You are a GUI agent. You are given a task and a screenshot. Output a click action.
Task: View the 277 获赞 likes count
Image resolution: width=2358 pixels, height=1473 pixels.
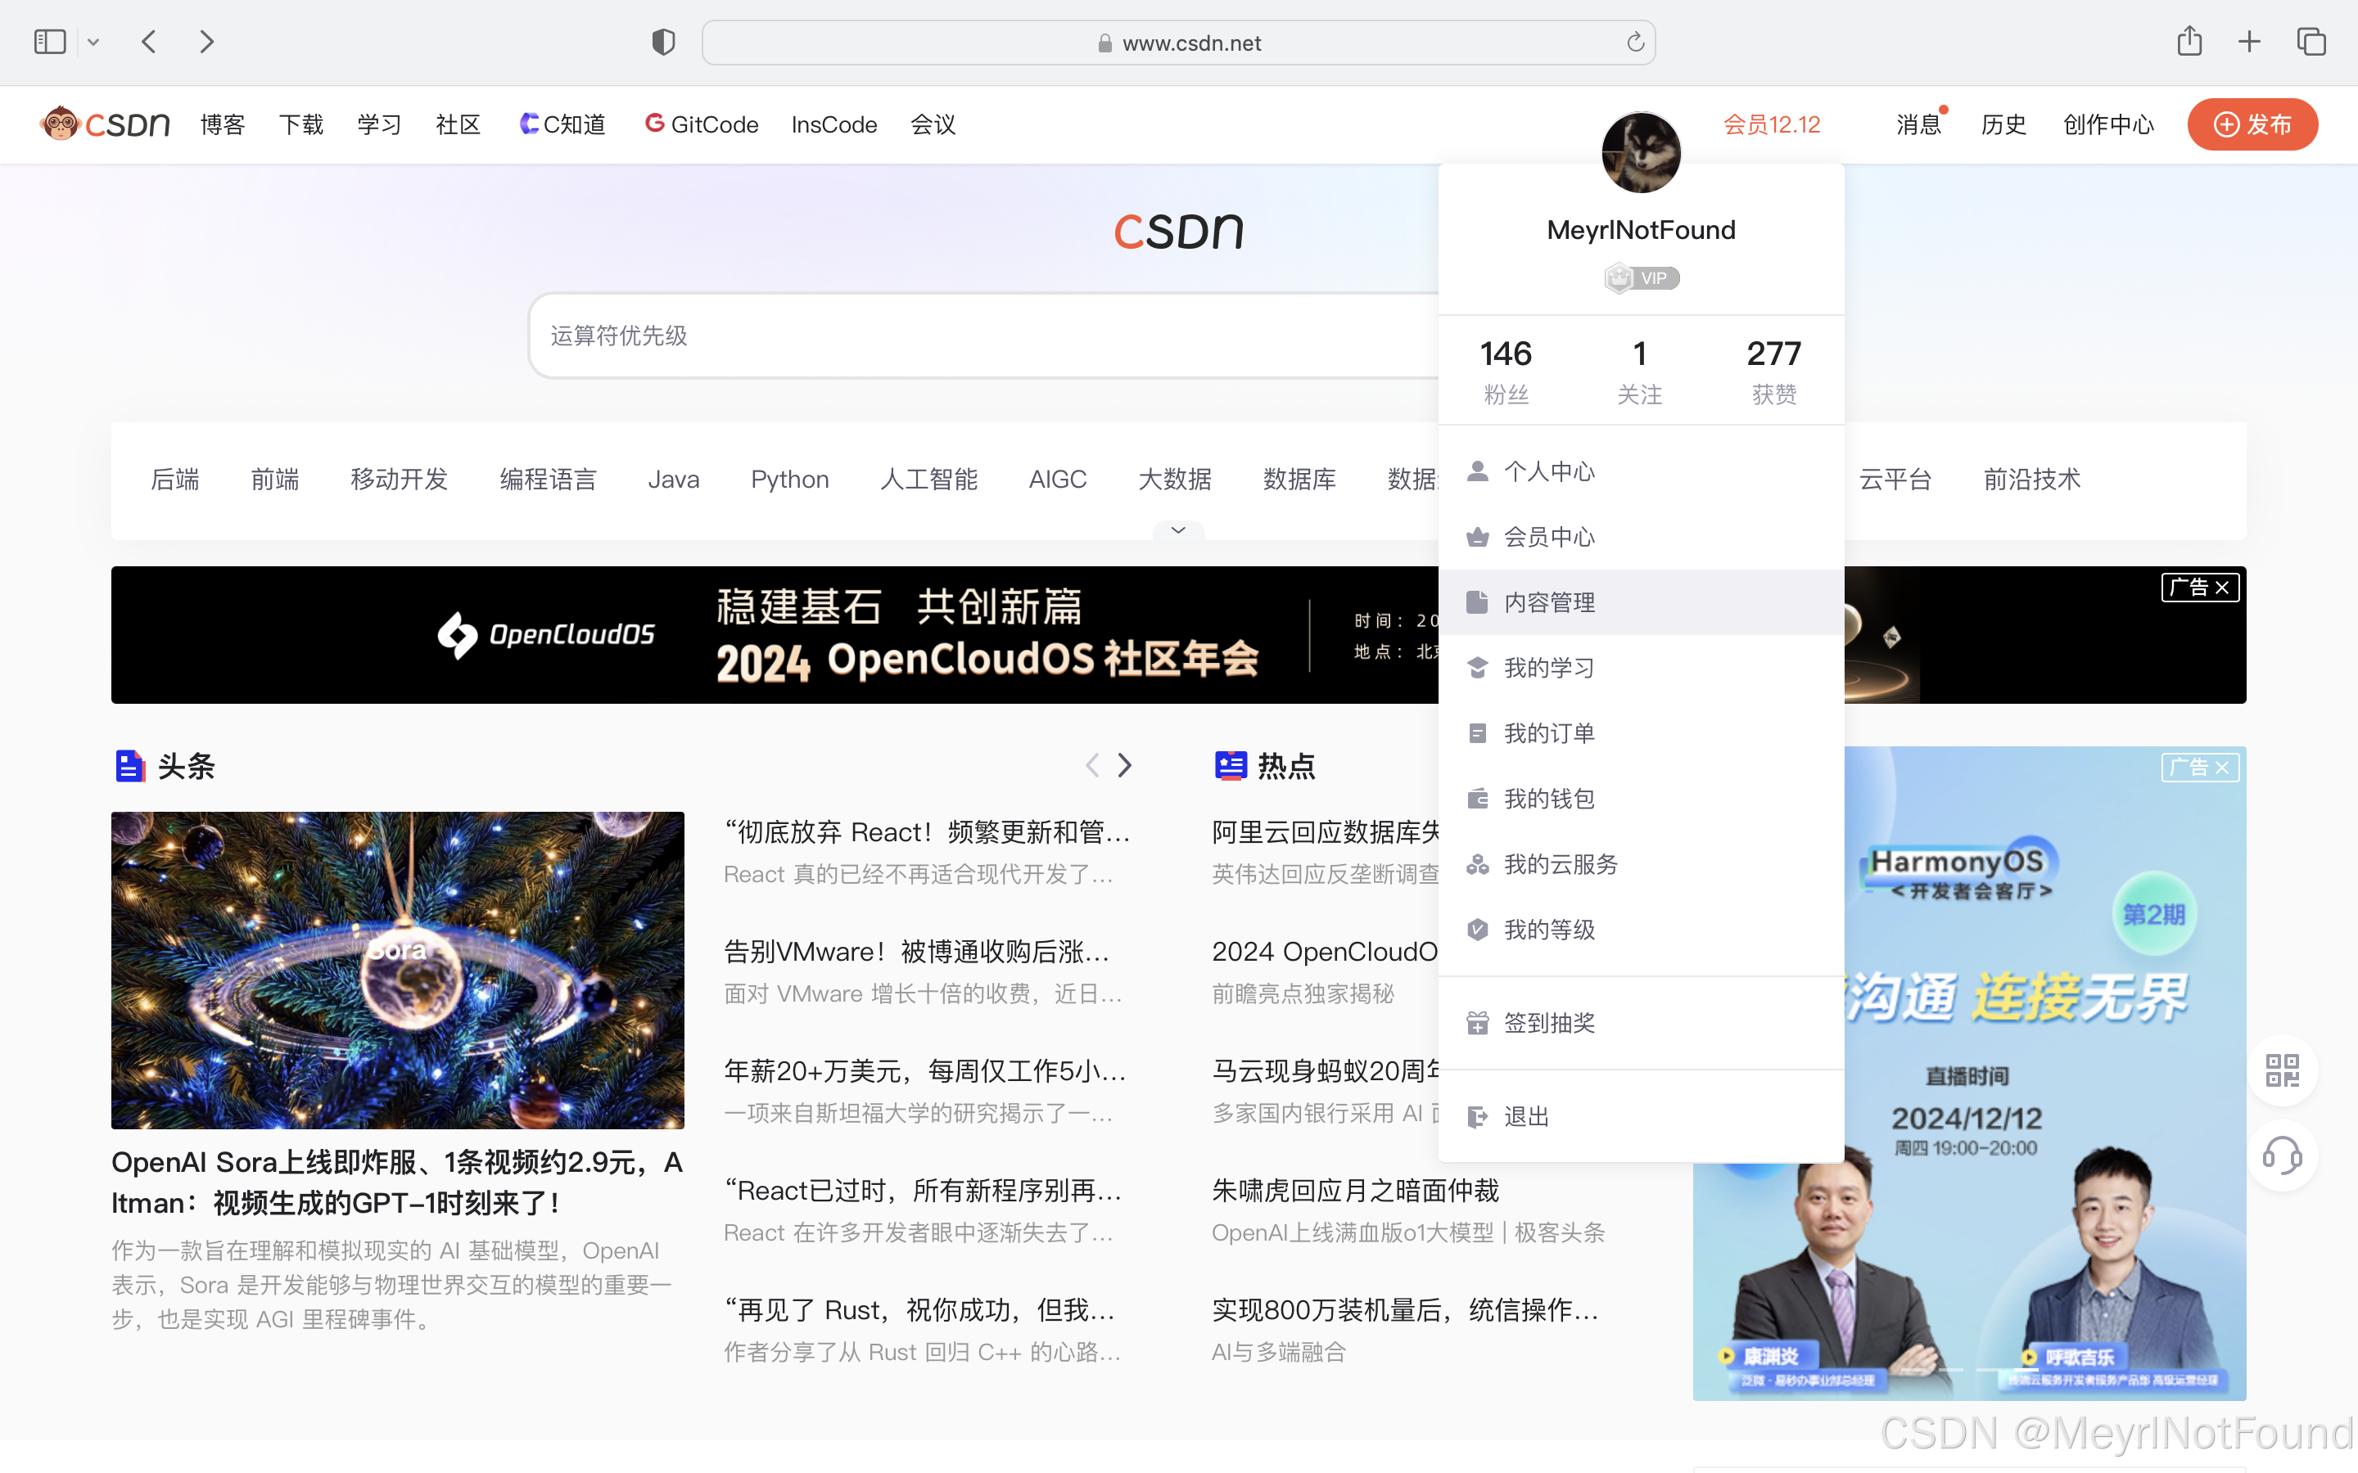pos(1773,372)
